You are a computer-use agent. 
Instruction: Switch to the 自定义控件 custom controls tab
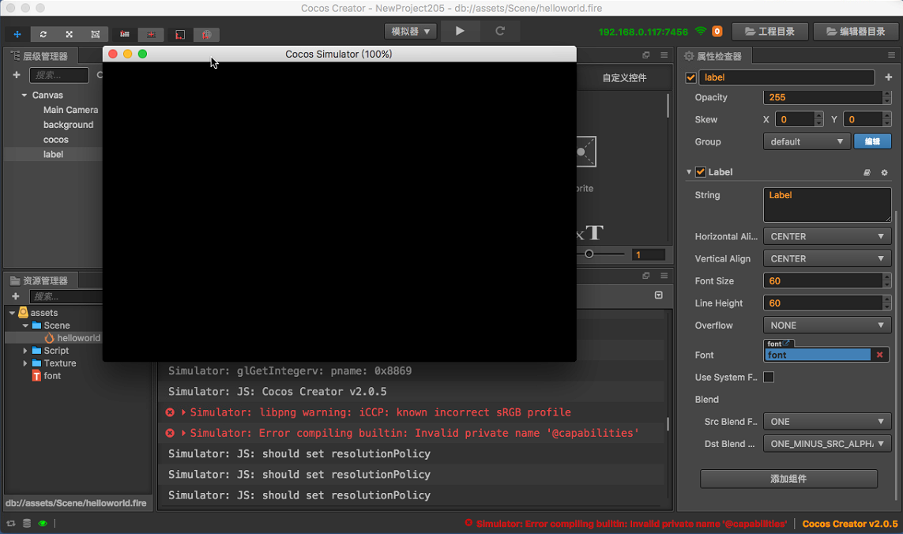pyautogui.click(x=624, y=77)
